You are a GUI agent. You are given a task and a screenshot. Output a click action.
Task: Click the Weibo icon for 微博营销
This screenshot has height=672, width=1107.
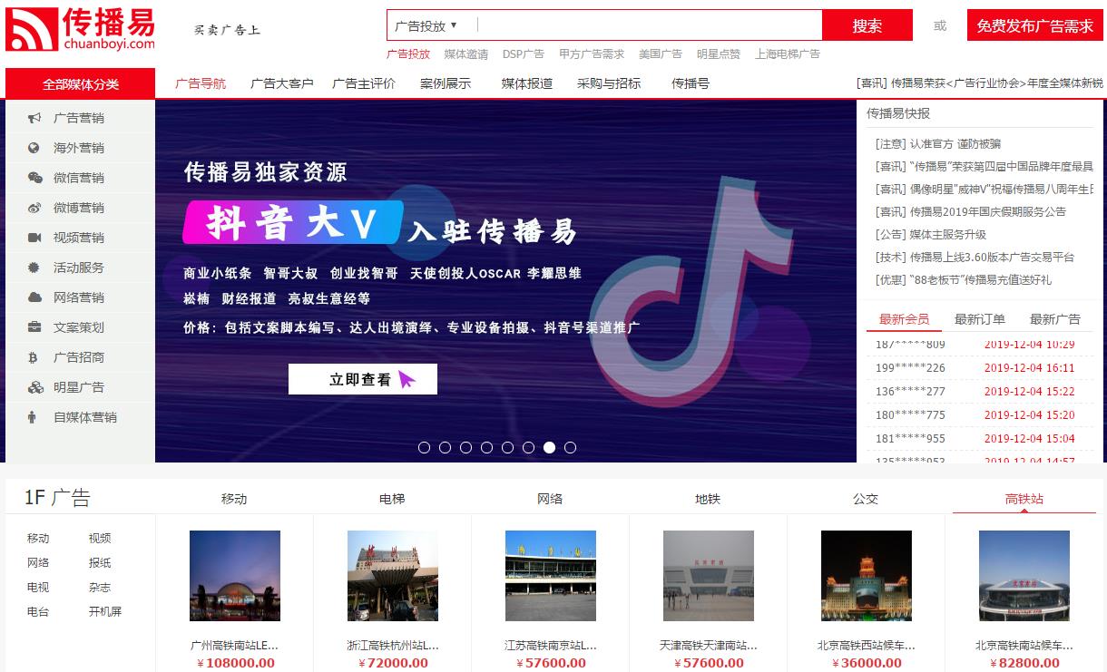tap(34, 208)
